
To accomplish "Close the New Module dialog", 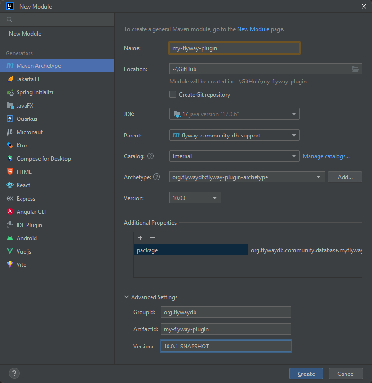I will coord(363,6).
